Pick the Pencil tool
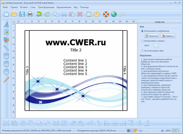The image size is (183, 134). [6, 80]
